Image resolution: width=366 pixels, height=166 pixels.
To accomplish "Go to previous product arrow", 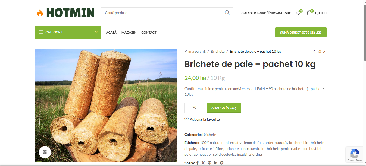I will pyautogui.click(x=314, y=51).
